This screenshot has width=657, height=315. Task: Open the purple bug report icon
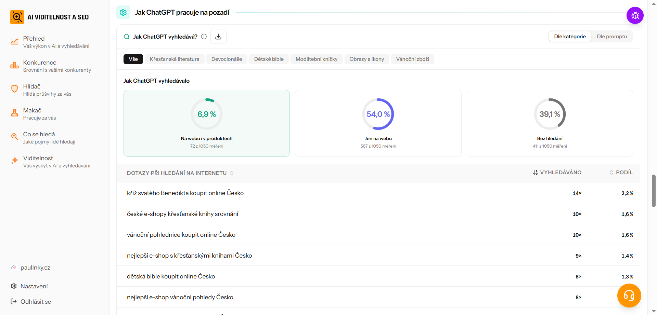tap(635, 15)
